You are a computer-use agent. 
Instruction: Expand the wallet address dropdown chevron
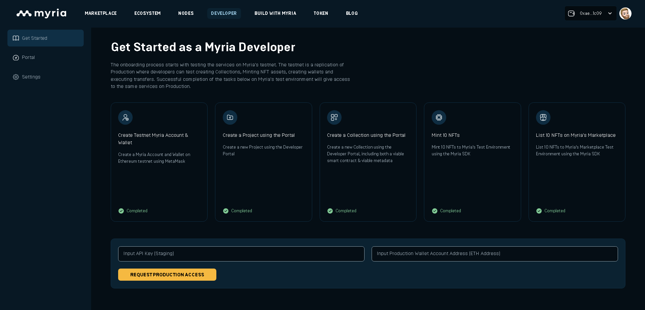click(610, 13)
